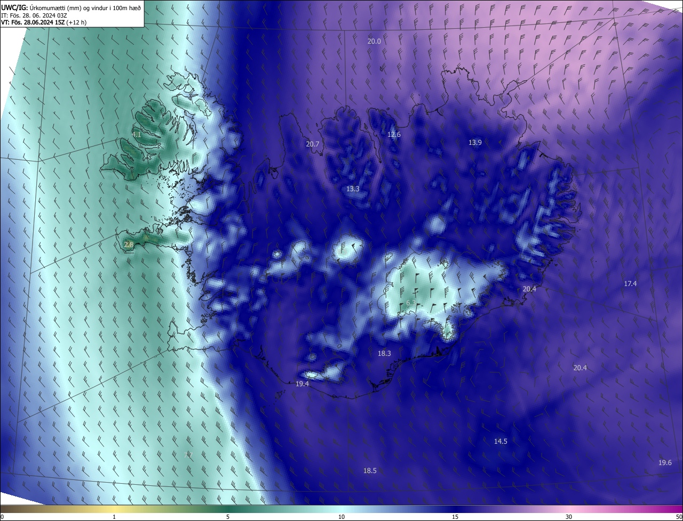Select the 13.3 value label
The width and height of the screenshot is (683, 521).
(353, 189)
